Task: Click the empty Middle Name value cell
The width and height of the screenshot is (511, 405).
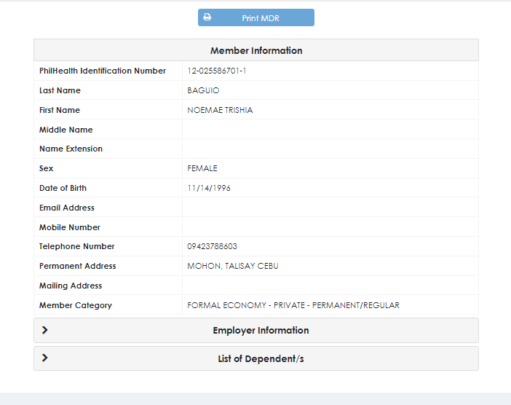Action: [329, 130]
